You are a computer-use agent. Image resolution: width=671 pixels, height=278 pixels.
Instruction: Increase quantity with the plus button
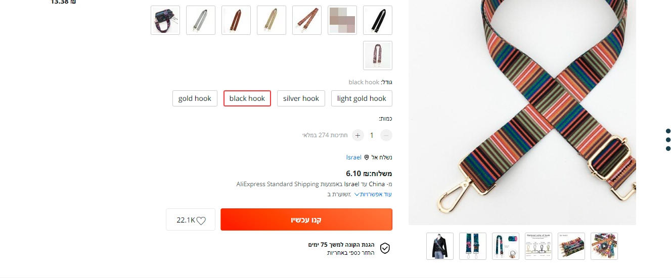coord(357,135)
